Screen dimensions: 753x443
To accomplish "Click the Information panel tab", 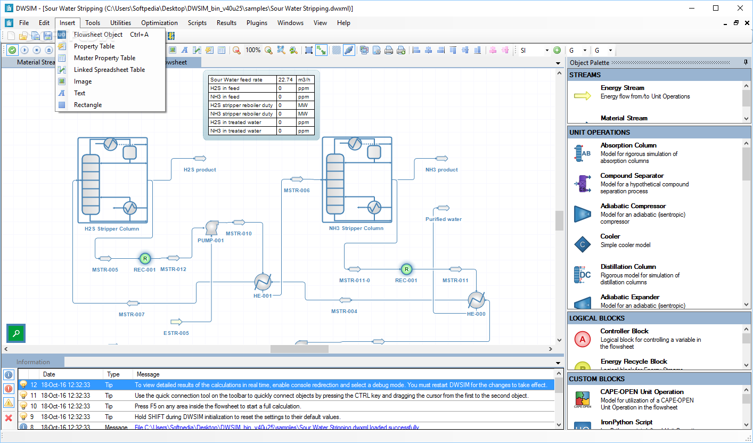I will [x=33, y=362].
